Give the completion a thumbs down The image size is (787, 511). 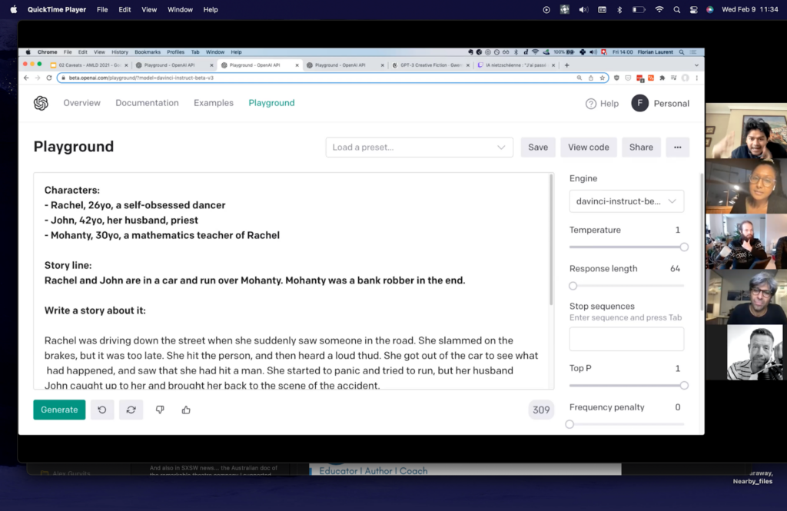pos(160,410)
